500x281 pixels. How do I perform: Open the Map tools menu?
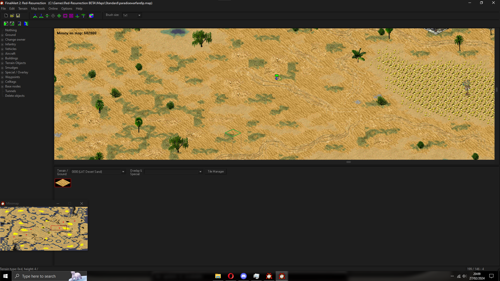point(38,9)
